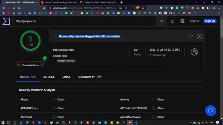Open a new browser tab
Viewport: 223px width, 125px height.
tap(121, 2)
